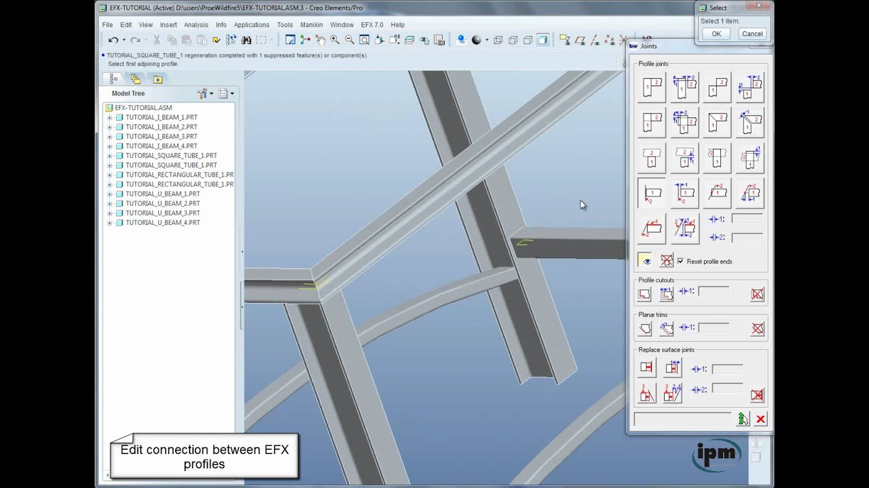The image size is (869, 488).
Task: Click the Planar trims offset field
Action: pos(714,327)
